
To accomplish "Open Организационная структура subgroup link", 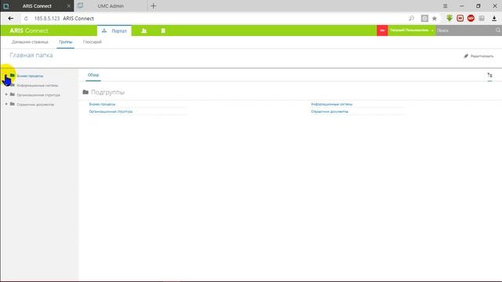I will coord(111,111).
